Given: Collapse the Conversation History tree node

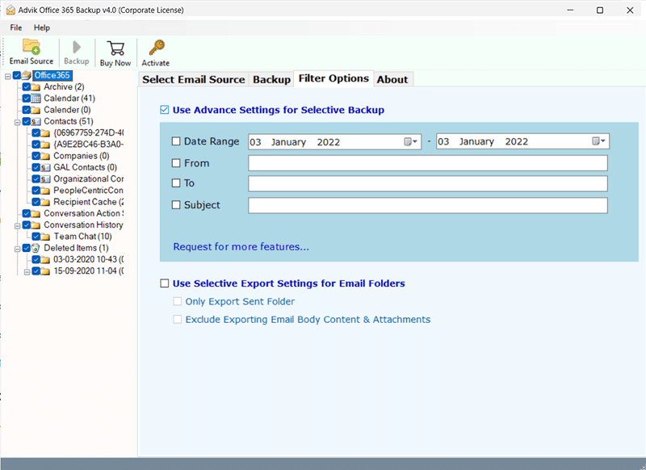Looking at the screenshot, I should (x=17, y=226).
